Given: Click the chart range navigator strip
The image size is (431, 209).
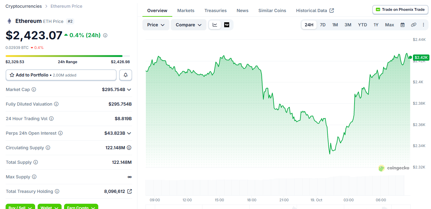Looking at the screenshot, I should [278, 207].
